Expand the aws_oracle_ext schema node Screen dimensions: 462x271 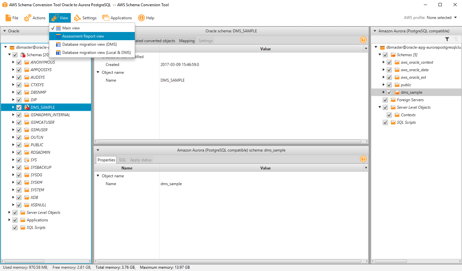click(x=384, y=77)
